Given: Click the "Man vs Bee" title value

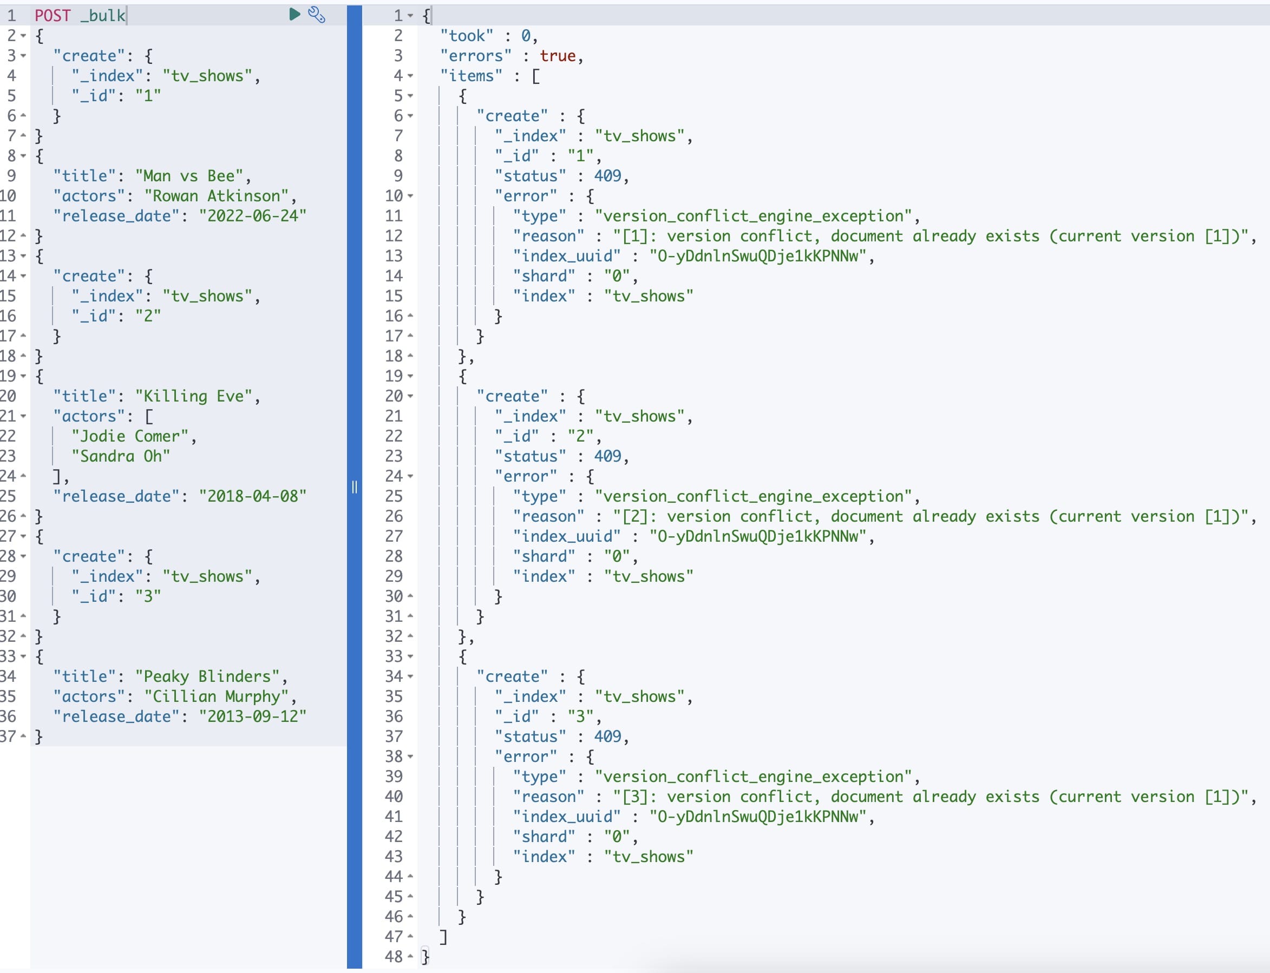Looking at the screenshot, I should click(x=193, y=176).
